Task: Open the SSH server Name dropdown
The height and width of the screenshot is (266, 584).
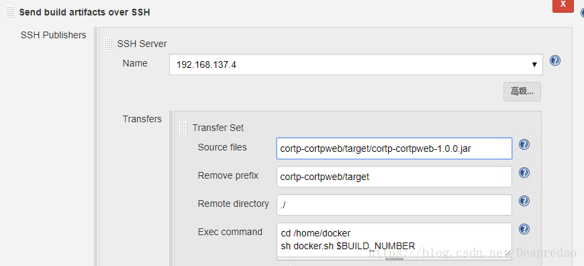Action: pyautogui.click(x=356, y=64)
